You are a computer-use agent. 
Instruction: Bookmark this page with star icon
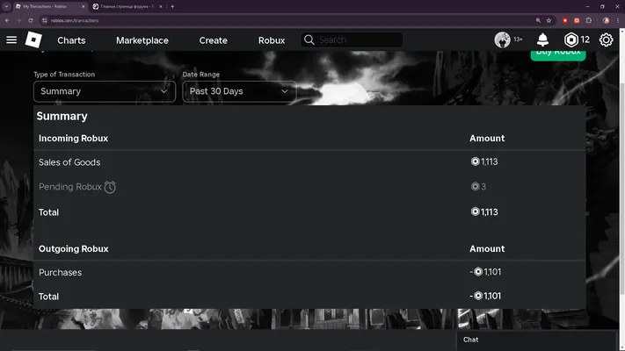point(549,20)
